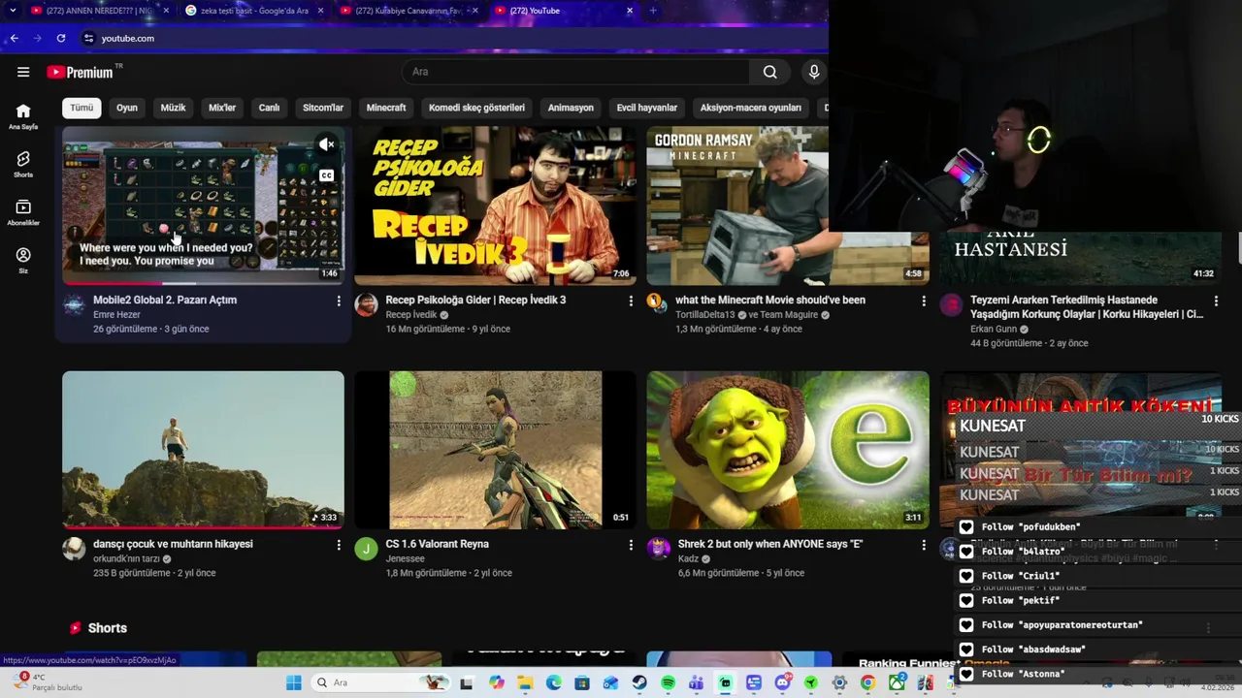
Task: Switch to zeka testi basit Google tab
Action: click(x=254, y=11)
